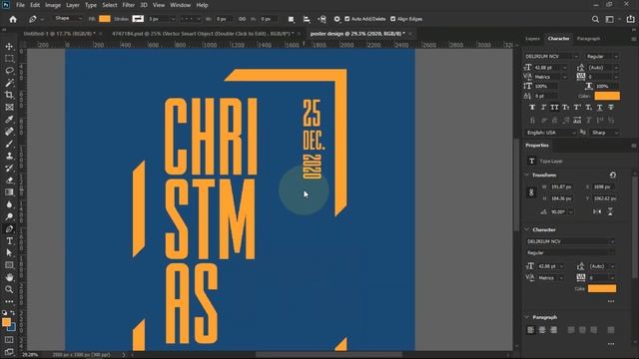Select the Brush tool
Viewport: 639px width, 359px height.
[x=9, y=144]
